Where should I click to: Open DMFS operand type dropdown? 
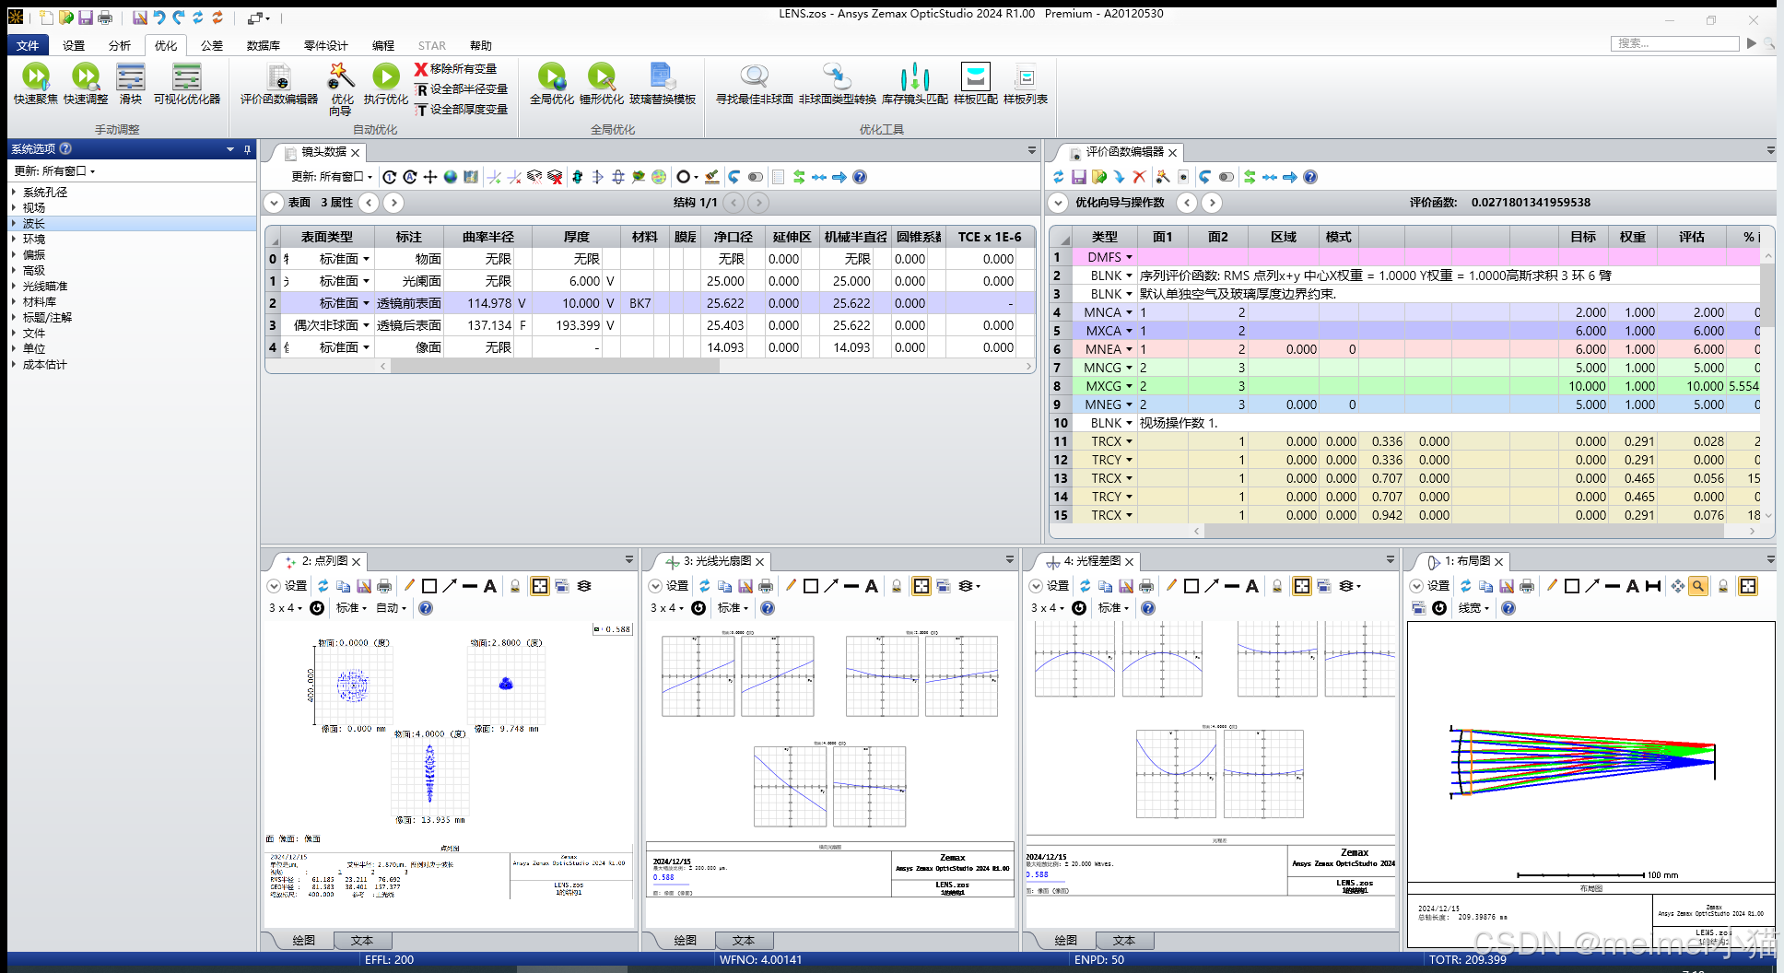click(x=1130, y=257)
